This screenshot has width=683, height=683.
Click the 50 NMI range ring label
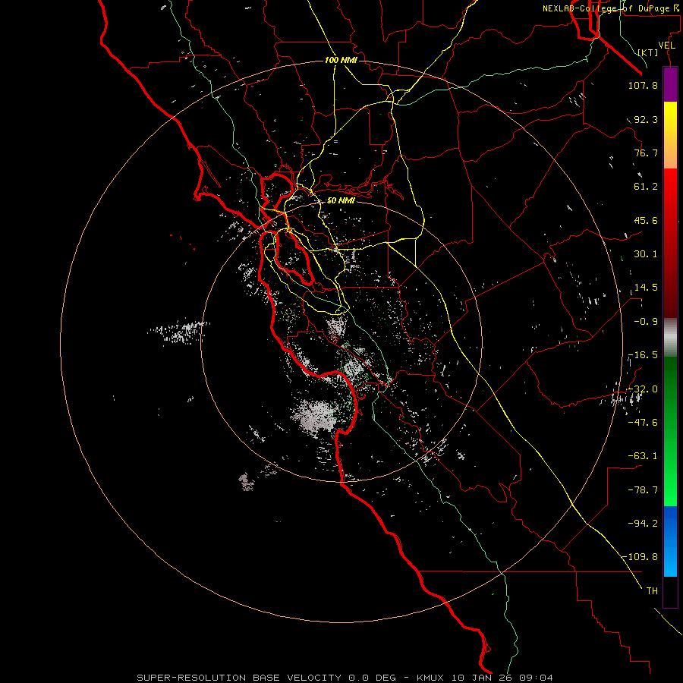point(341,200)
